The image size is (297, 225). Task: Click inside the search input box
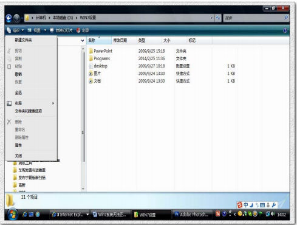[x=253, y=18]
